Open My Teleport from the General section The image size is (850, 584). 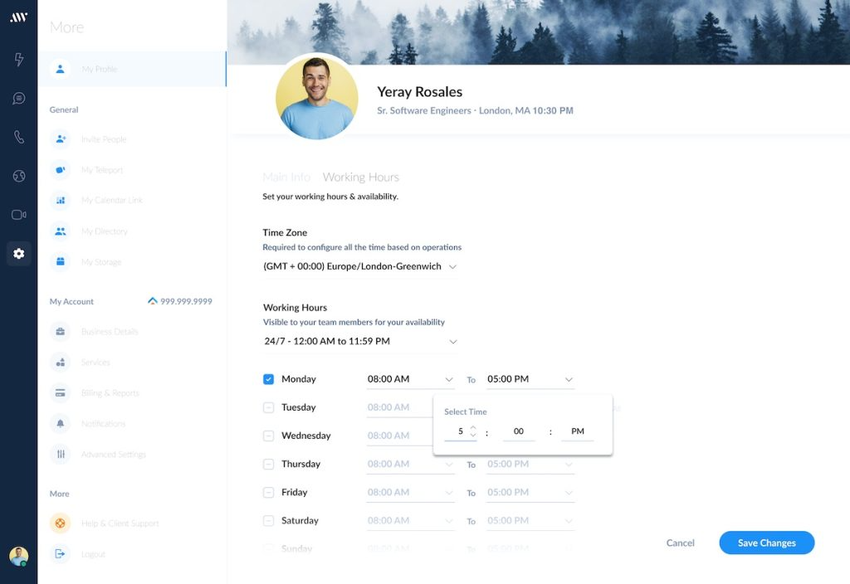100,169
